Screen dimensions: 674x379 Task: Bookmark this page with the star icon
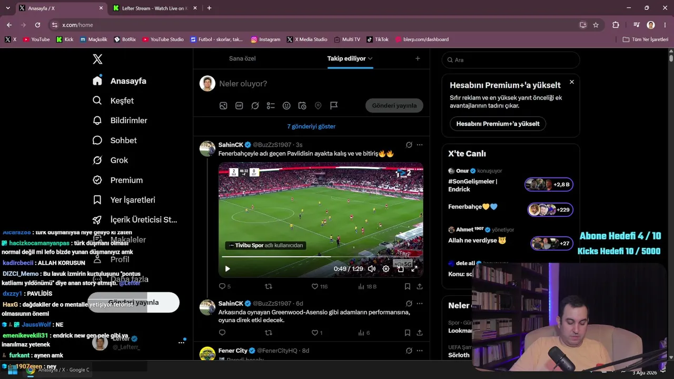click(596, 25)
